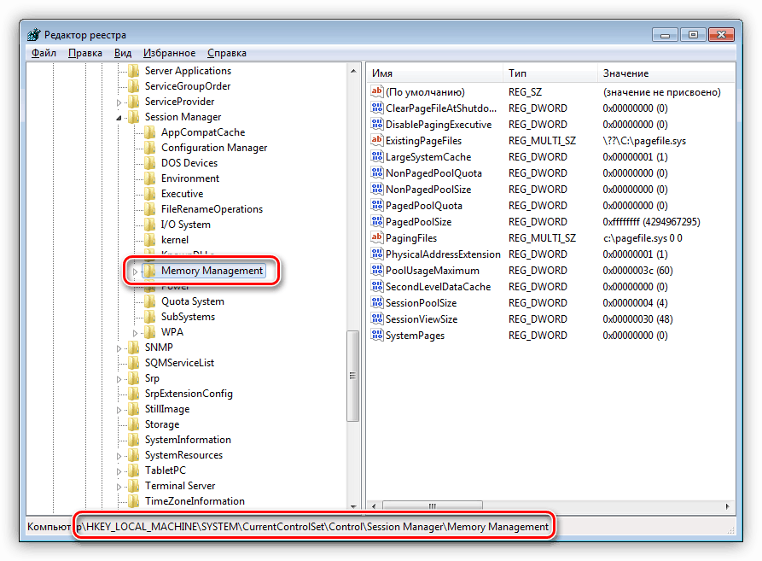This screenshot has width=762, height=561.
Task: Click the NonPagedPoolQuota DWORD icon
Action: [376, 172]
